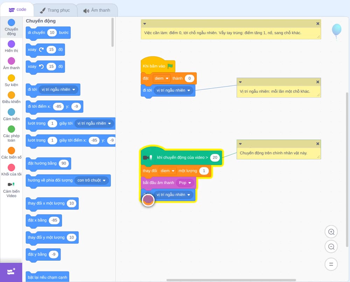The width and height of the screenshot is (350, 282).
Task: Open the Sự kiện block category
Action: (12, 80)
